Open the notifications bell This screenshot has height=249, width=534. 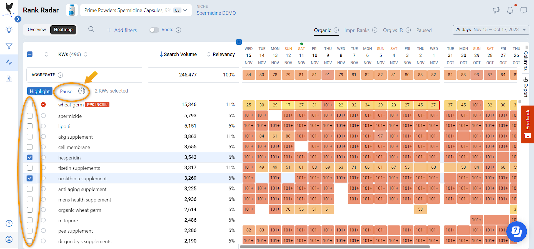(510, 10)
